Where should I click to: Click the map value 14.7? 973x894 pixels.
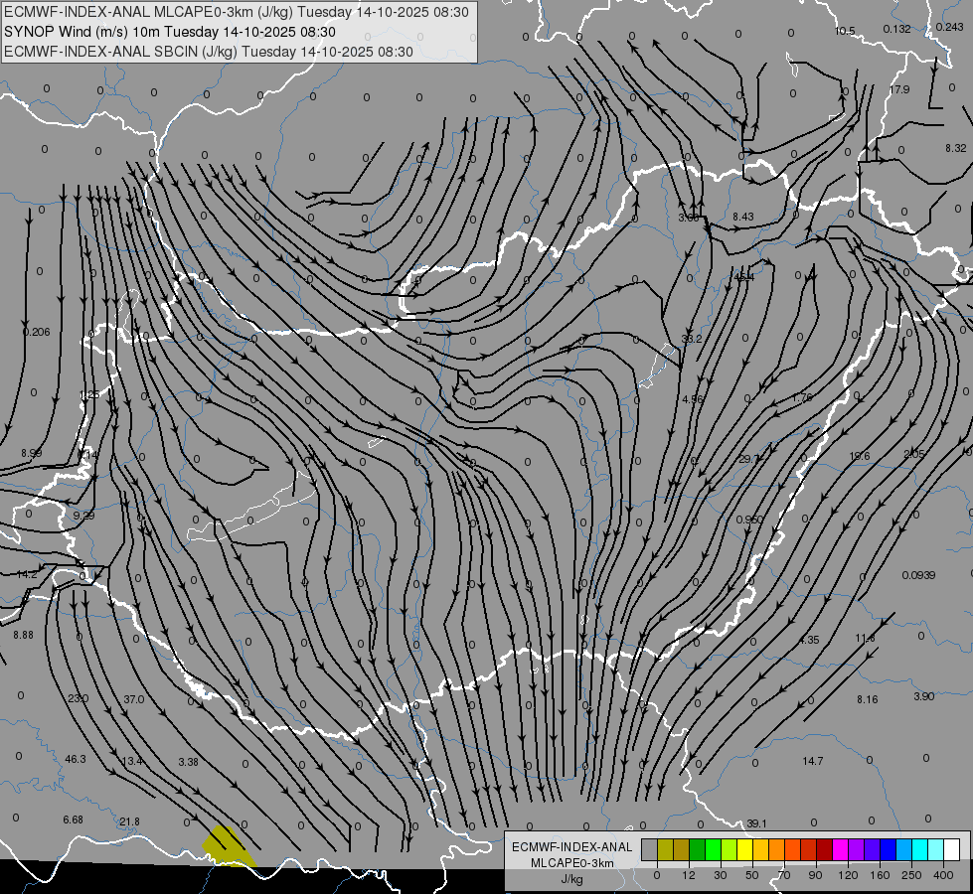(x=812, y=761)
